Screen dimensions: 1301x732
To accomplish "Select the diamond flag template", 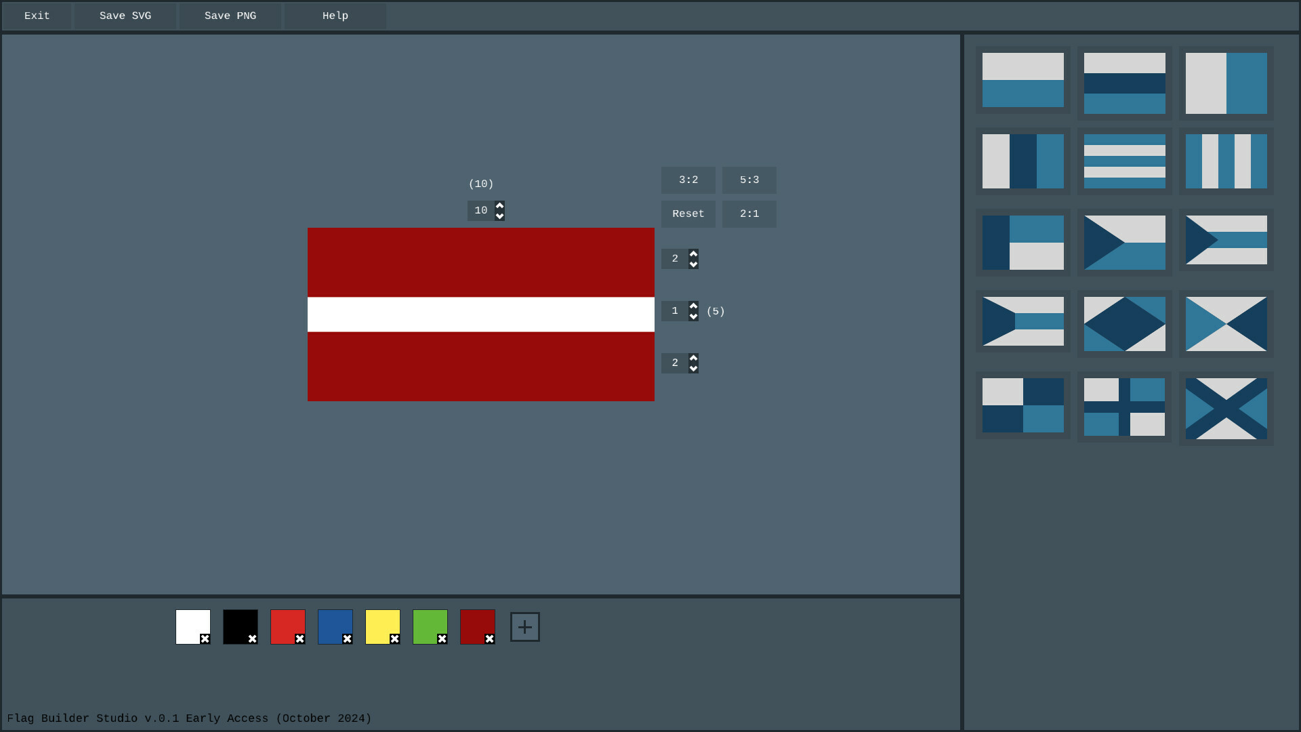I will [x=1125, y=324].
